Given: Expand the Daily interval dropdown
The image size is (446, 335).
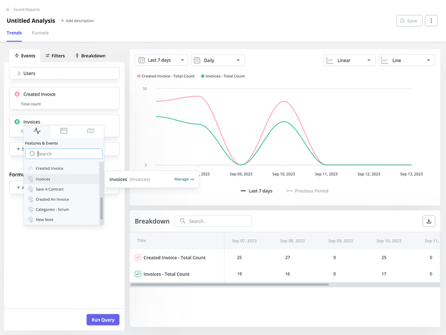Looking at the screenshot, I should click(217, 60).
